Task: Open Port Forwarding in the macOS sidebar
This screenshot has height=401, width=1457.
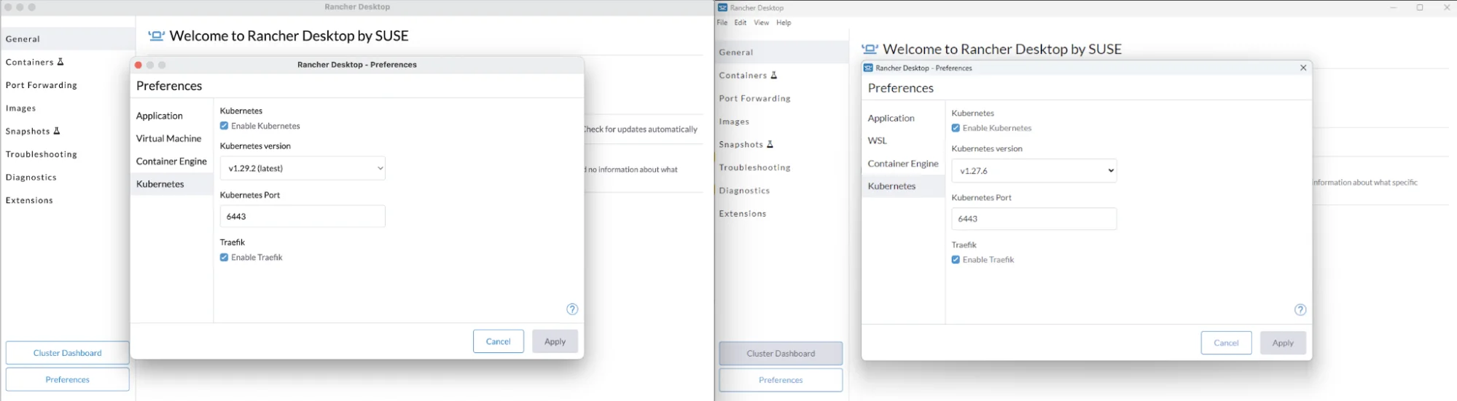Action: (x=68, y=85)
